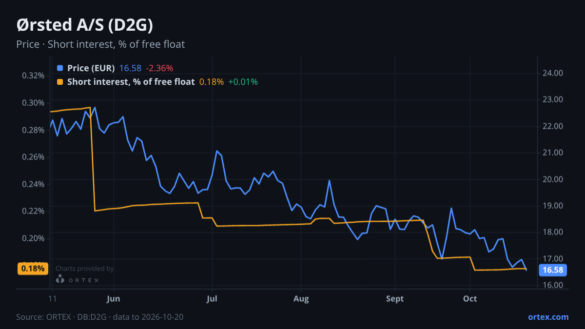This screenshot has width=585, height=329.
Task: Open the ortex.com link
Action: coord(548,317)
